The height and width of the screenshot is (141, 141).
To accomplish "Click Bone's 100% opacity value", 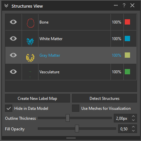I will pos(116,22).
